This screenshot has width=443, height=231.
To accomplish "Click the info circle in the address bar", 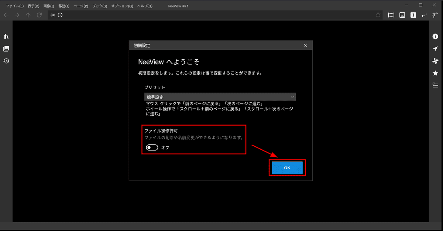I will (x=60, y=15).
